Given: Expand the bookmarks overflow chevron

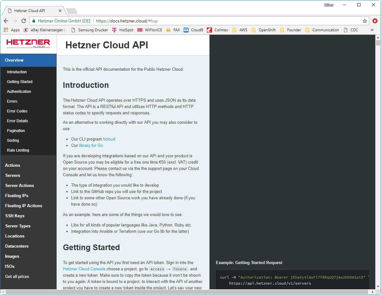Looking at the screenshot, I should [372, 30].
